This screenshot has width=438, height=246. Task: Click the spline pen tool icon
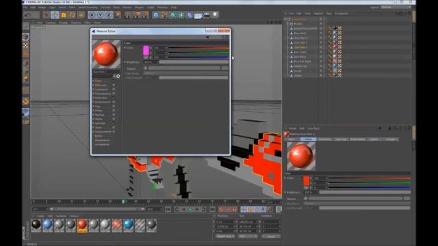coord(164,15)
